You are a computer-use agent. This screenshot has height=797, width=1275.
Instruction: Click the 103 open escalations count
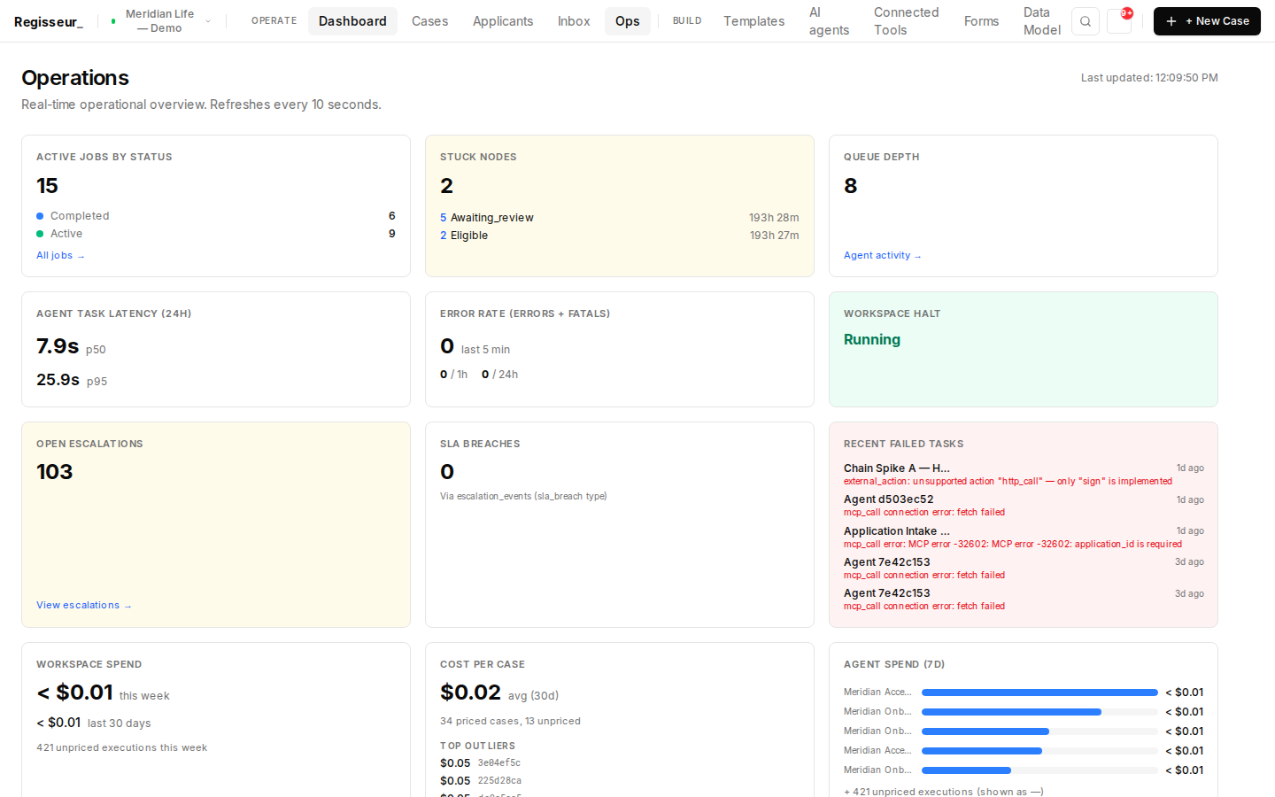point(55,472)
